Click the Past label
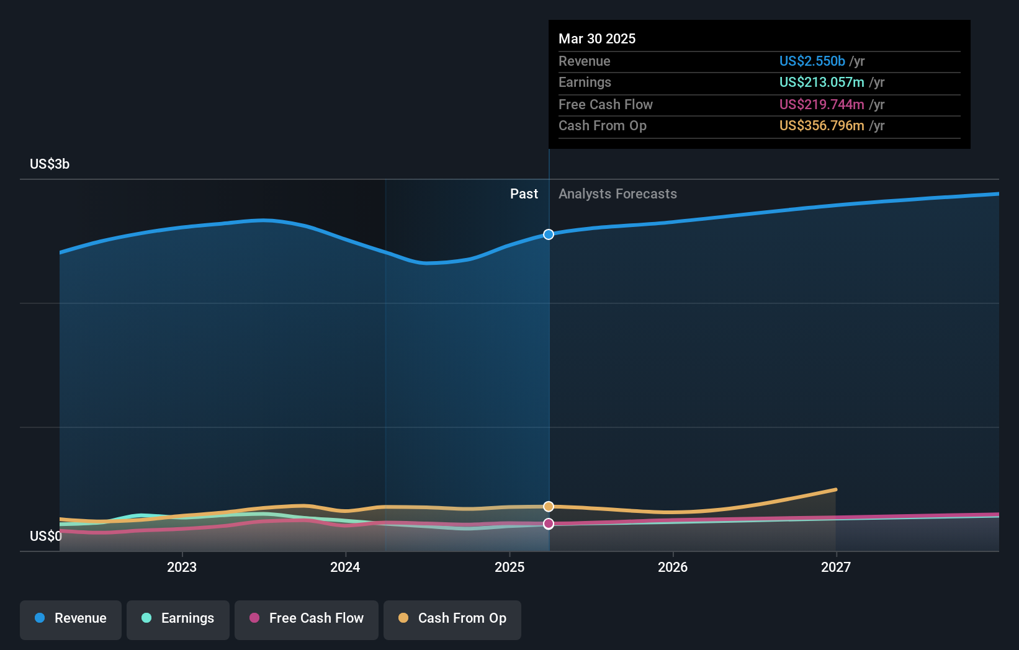1019x650 pixels. (524, 194)
